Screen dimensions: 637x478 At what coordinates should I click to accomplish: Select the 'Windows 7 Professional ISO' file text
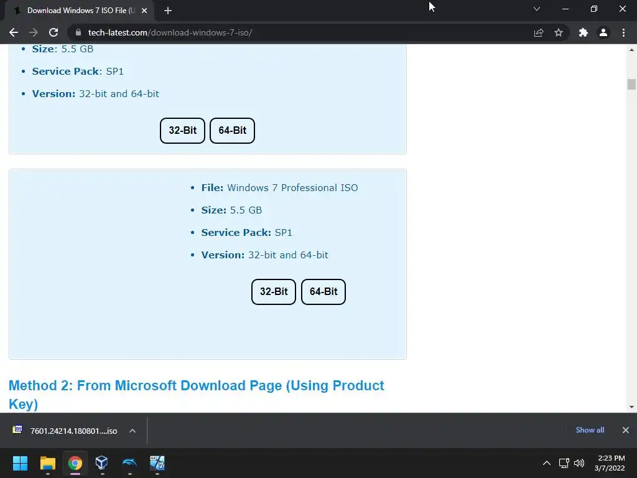pyautogui.click(x=292, y=188)
